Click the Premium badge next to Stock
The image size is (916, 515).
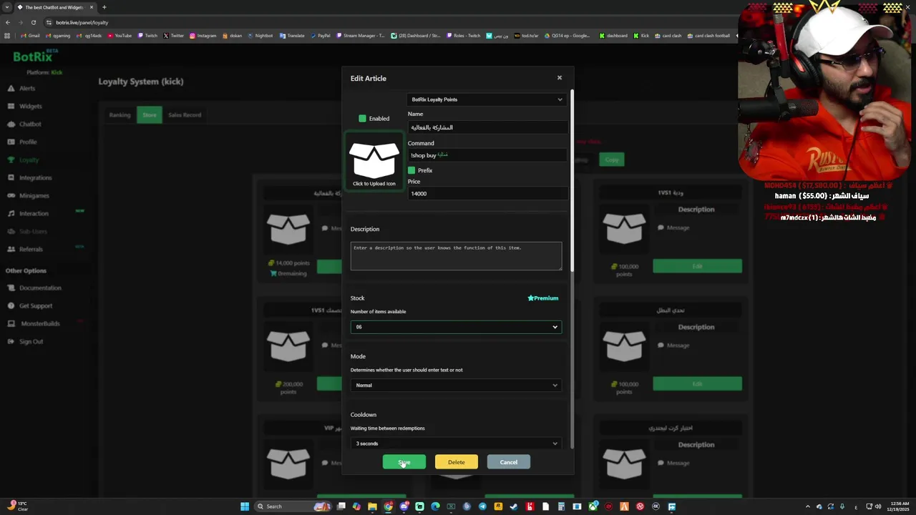click(543, 298)
